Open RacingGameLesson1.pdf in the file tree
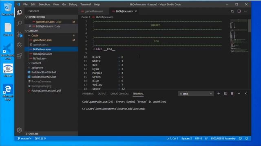261x146 pixels. pyautogui.click(x=51, y=90)
